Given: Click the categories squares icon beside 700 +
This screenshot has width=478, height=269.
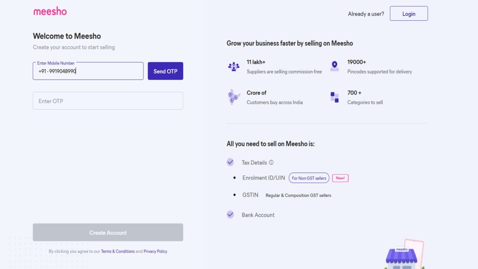Looking at the screenshot, I should click(335, 97).
